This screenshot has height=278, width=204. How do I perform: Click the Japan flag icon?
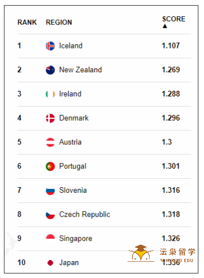tap(50, 263)
